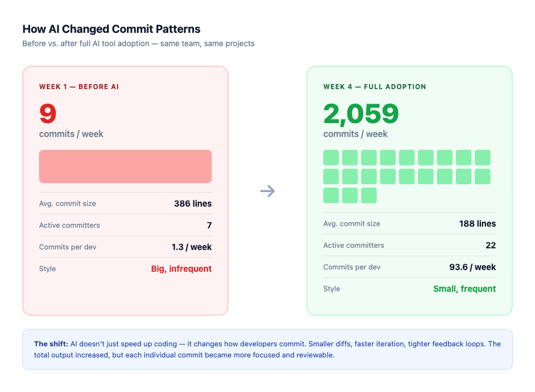
Task: Click the Active committers value 22
Action: (x=490, y=246)
